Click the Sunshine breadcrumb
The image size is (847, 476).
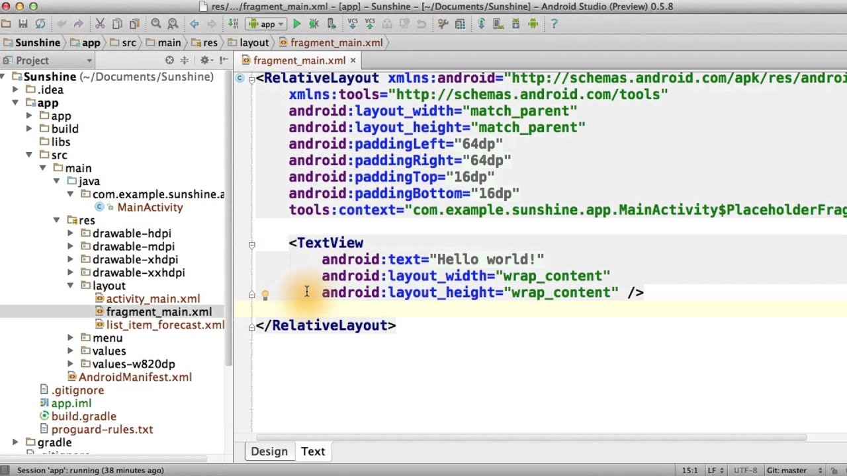pos(31,42)
